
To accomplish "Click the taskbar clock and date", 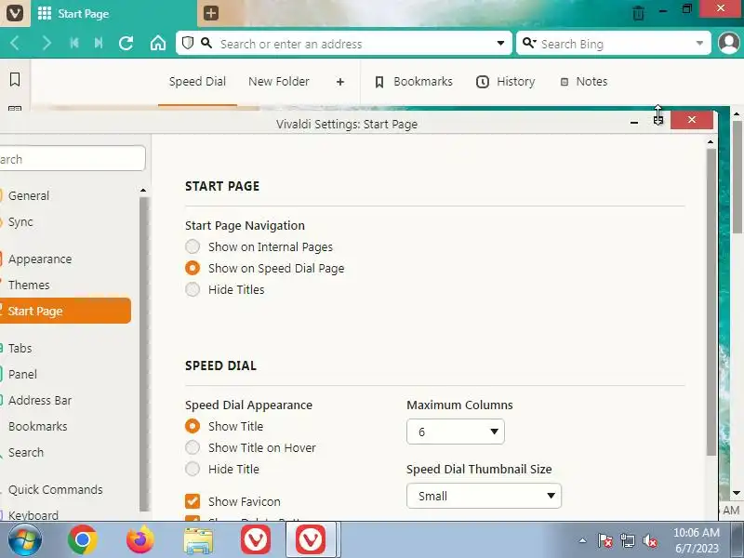I will (696, 540).
